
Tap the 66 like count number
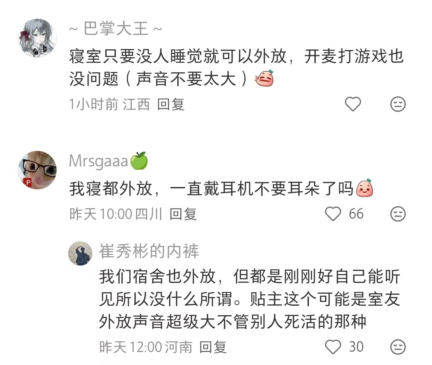(356, 214)
